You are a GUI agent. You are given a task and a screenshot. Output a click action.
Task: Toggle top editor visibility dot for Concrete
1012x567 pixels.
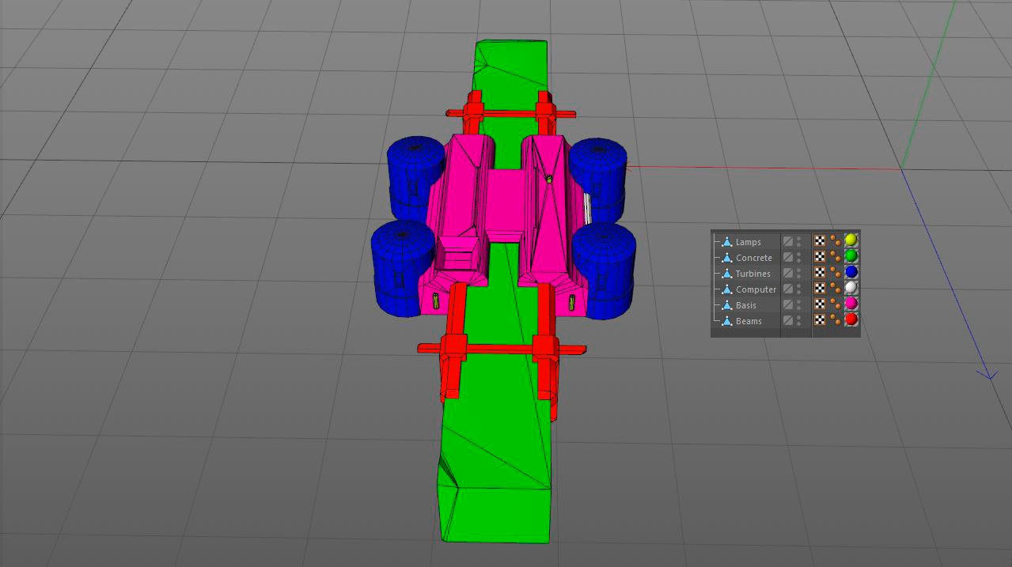[x=798, y=254]
